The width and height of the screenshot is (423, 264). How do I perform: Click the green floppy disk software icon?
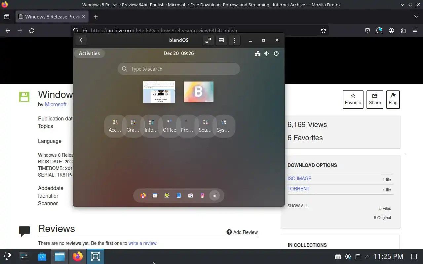pyautogui.click(x=24, y=97)
